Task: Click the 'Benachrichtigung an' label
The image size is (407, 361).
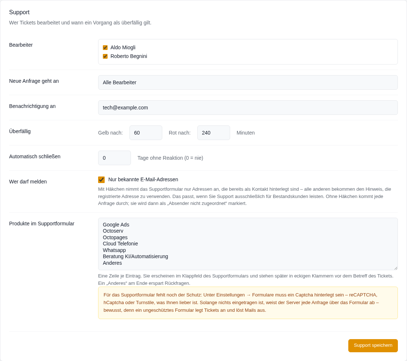Action: 32,106
